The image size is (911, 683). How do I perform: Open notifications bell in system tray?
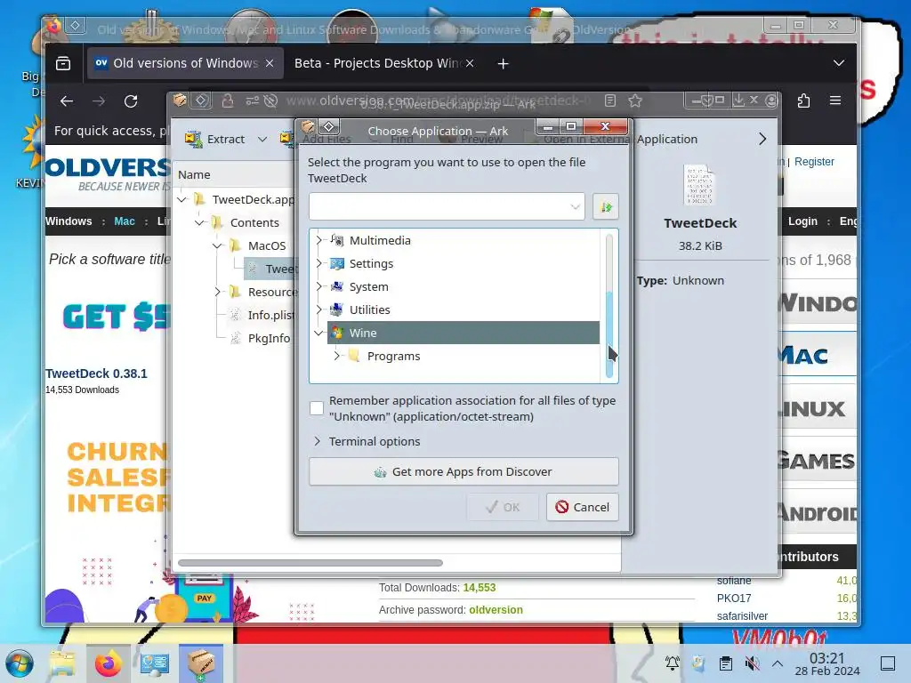click(x=673, y=663)
